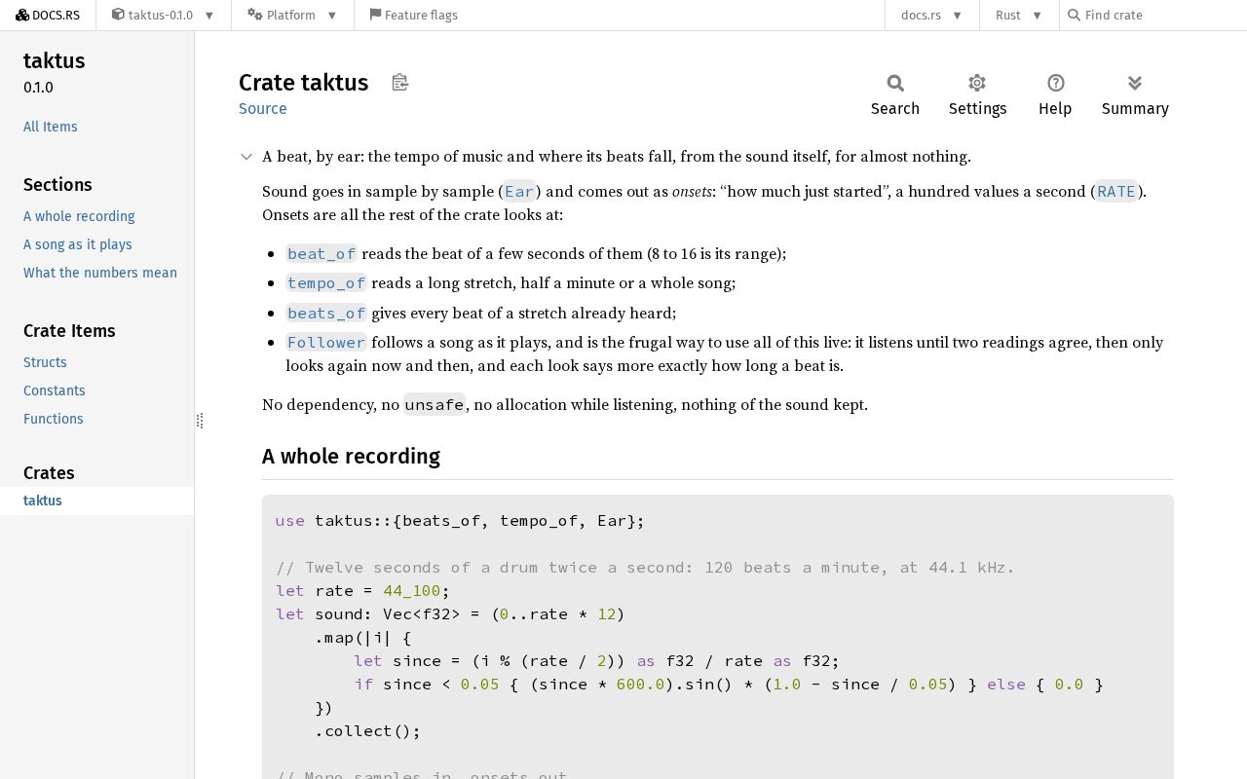Click the gears icon before Platform
Screen dimensions: 1247x779
coord(255,15)
